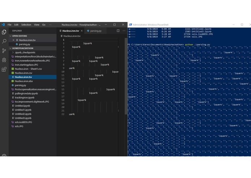The height and width of the screenshot is (178, 251).
Task: Click the python .\parsing.py command in PowerShell
Action: (x=198, y=45)
